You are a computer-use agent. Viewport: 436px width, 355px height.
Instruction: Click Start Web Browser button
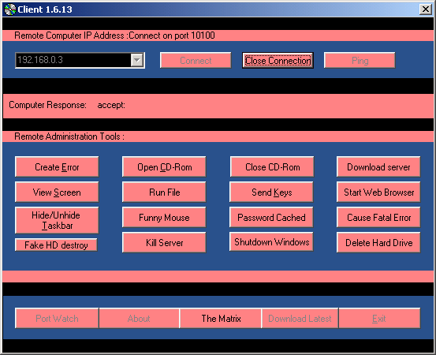tap(378, 192)
